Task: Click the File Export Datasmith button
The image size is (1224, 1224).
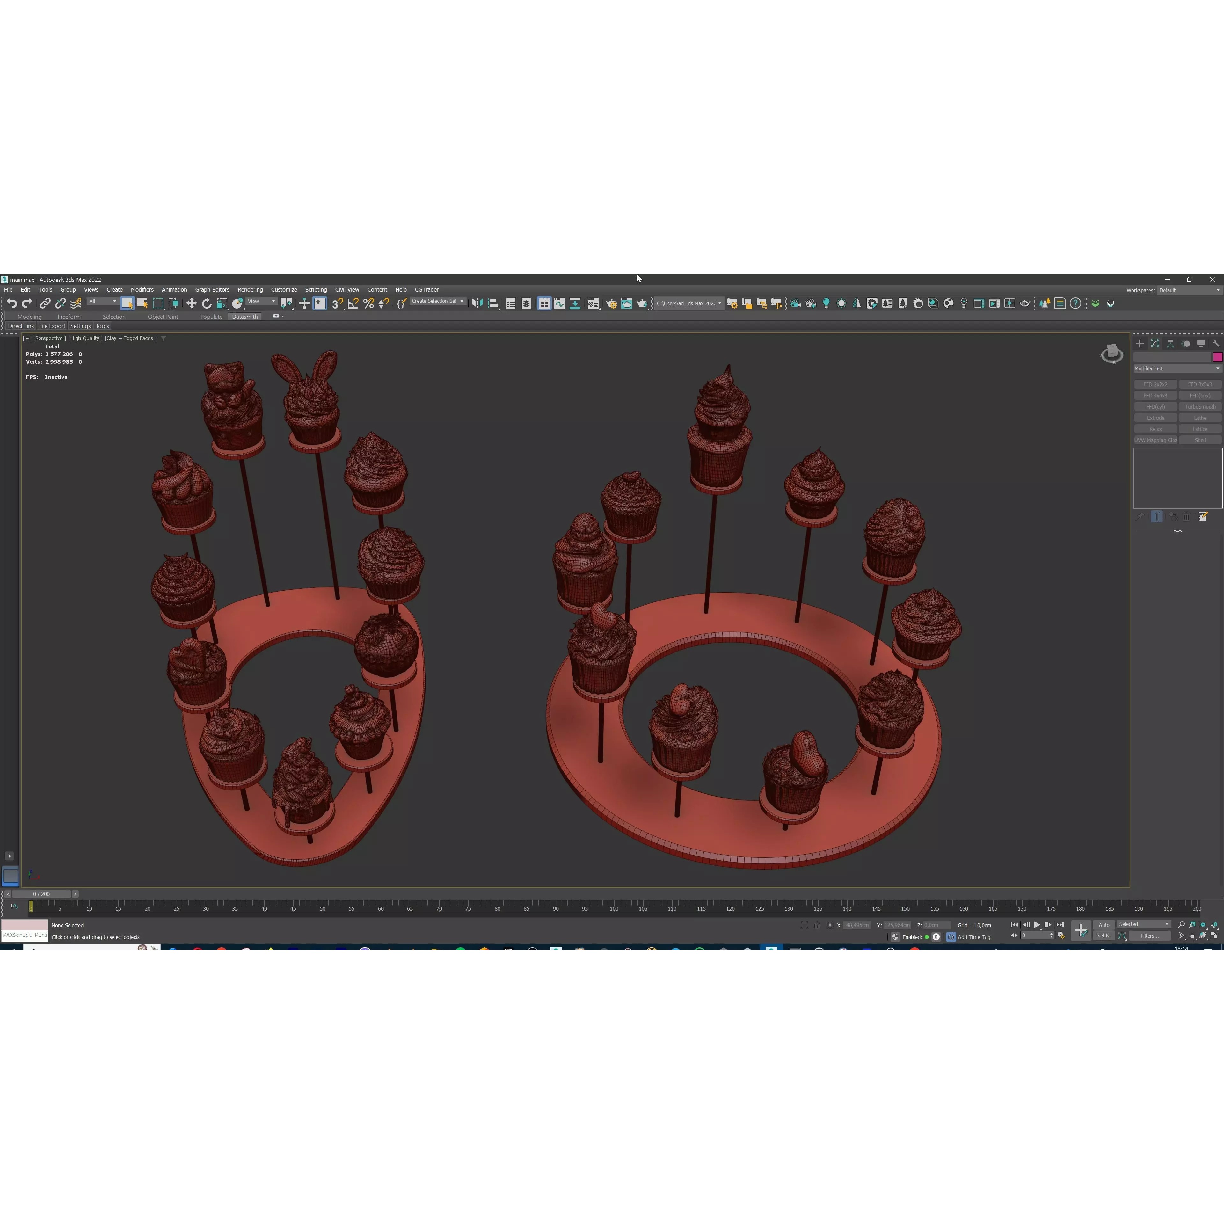Action: pos(52,326)
